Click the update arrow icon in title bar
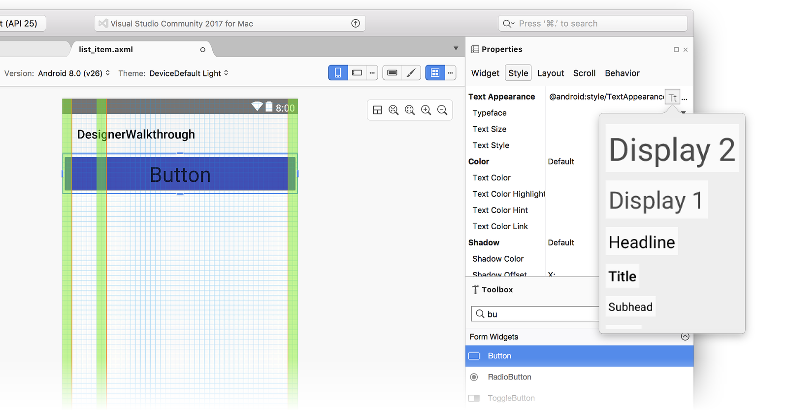 click(x=356, y=23)
